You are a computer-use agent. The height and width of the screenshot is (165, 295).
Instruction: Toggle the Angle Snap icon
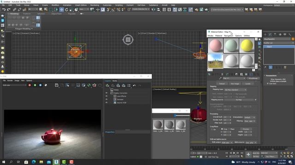tap(113, 10)
